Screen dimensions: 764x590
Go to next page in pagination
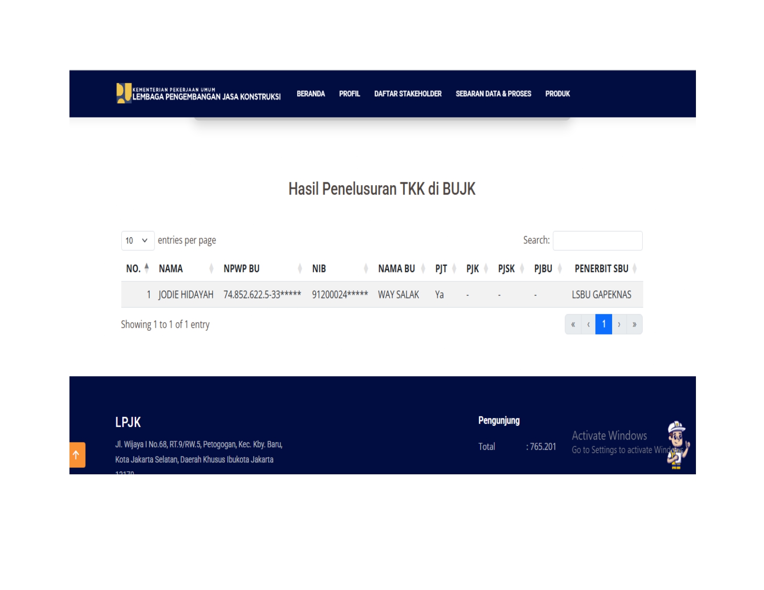(x=619, y=324)
